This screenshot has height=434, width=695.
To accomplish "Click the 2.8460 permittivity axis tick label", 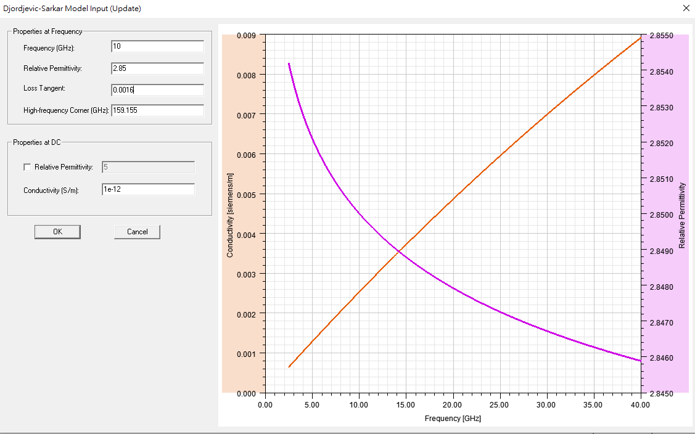I will 661,358.
